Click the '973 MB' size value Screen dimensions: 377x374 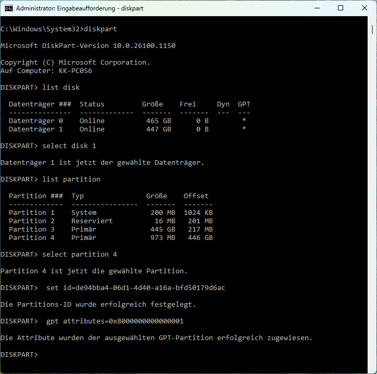pyautogui.click(x=163, y=238)
